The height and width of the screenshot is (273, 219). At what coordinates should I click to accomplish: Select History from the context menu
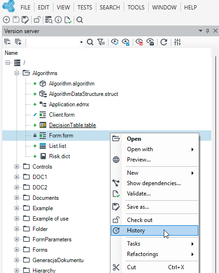(x=154, y=230)
